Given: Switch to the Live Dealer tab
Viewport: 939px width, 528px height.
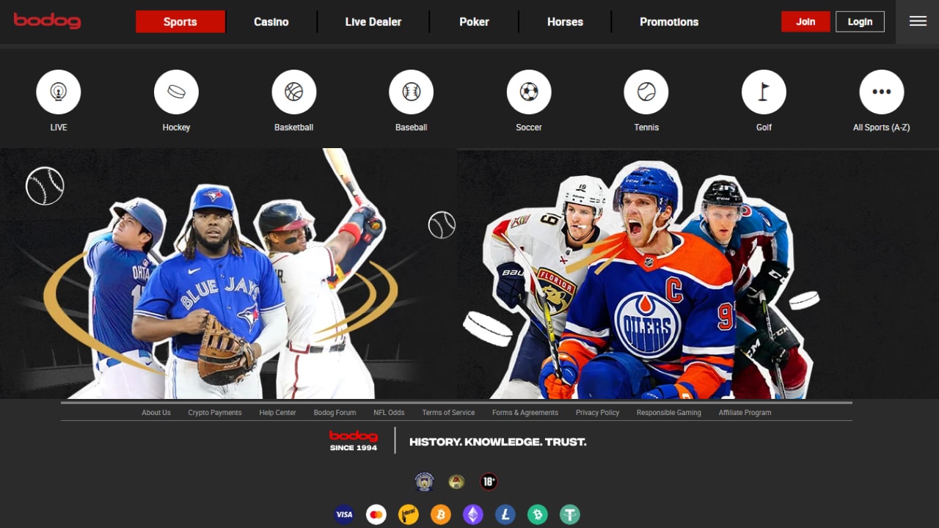Looking at the screenshot, I should click(373, 22).
